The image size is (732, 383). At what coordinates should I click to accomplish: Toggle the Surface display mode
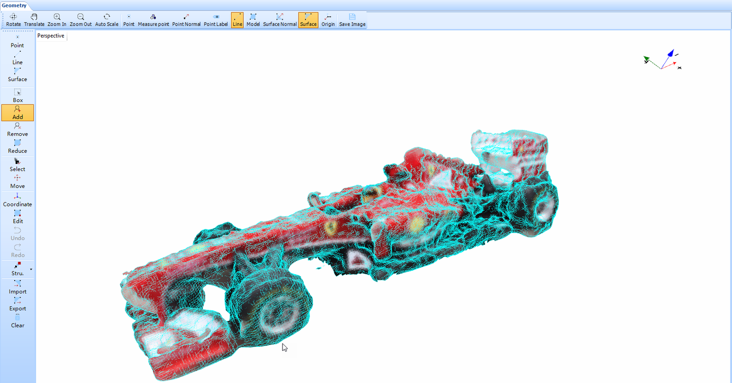[308, 20]
